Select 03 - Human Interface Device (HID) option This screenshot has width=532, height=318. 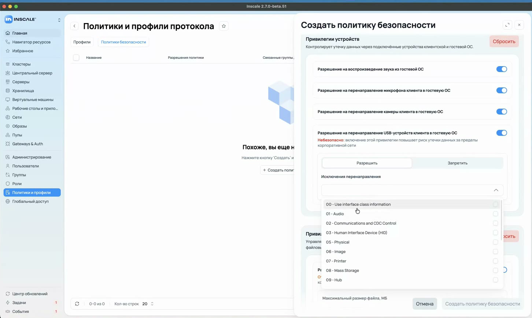click(412, 233)
